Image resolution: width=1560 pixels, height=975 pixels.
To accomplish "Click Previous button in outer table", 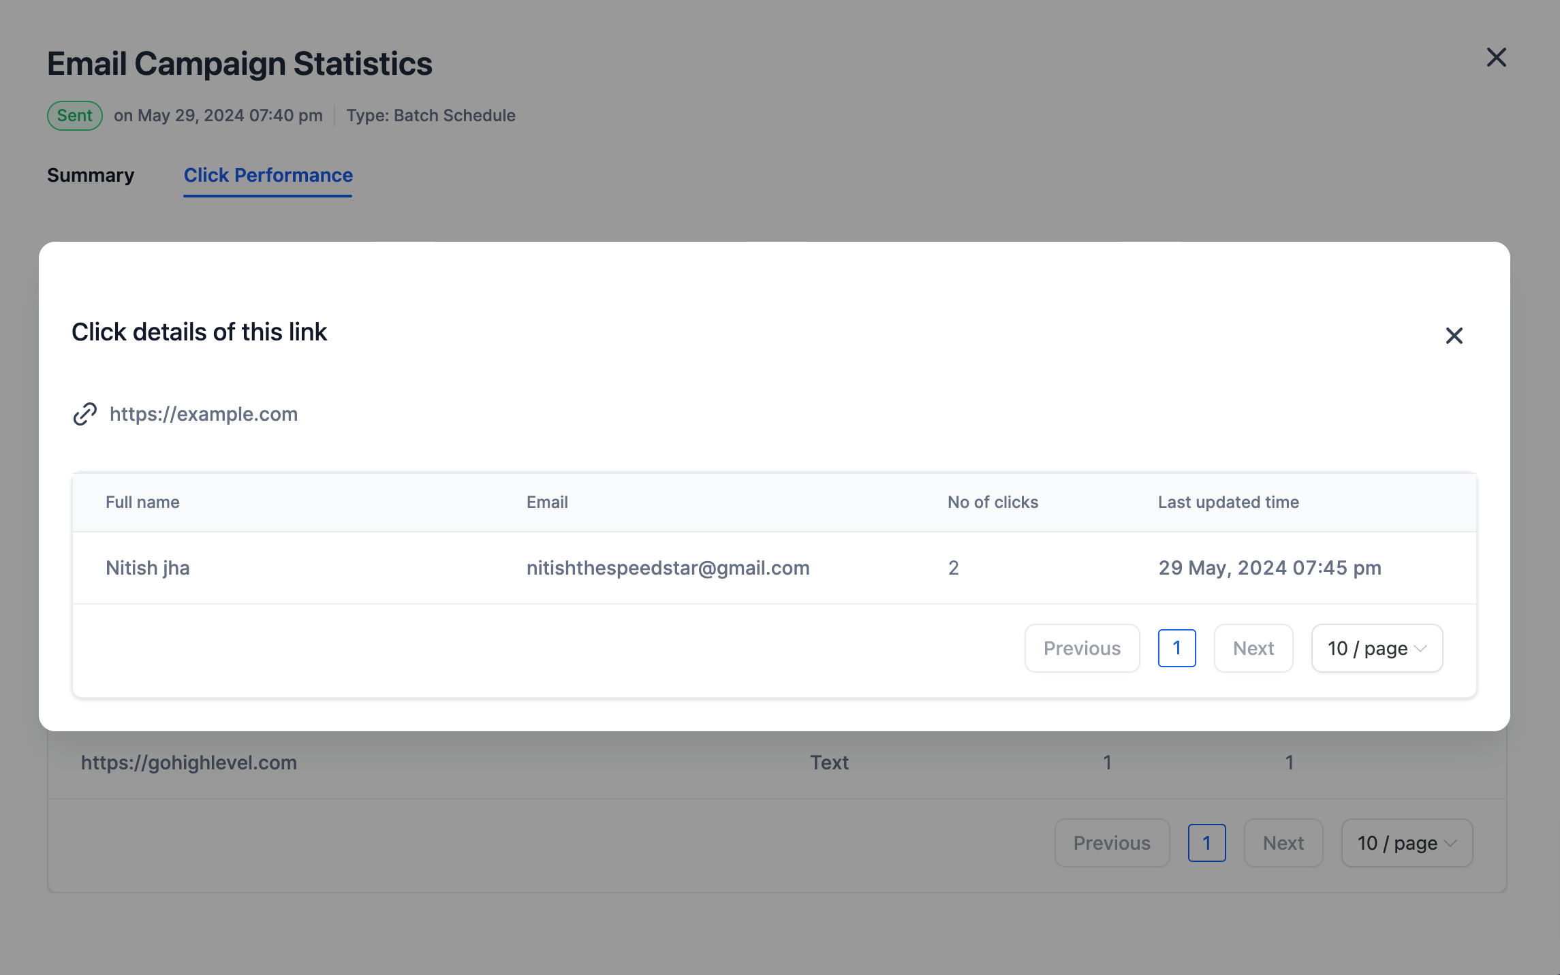I will pyautogui.click(x=1112, y=842).
